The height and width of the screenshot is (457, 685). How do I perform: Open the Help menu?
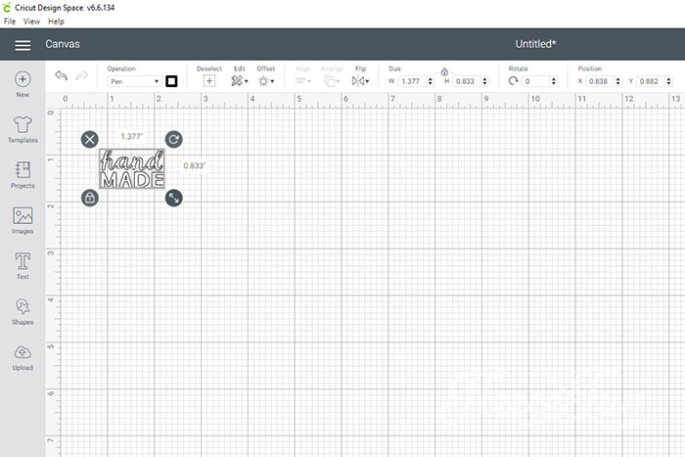[56, 22]
